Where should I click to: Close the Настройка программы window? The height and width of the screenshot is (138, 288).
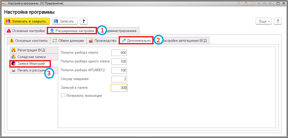(x=283, y=3)
